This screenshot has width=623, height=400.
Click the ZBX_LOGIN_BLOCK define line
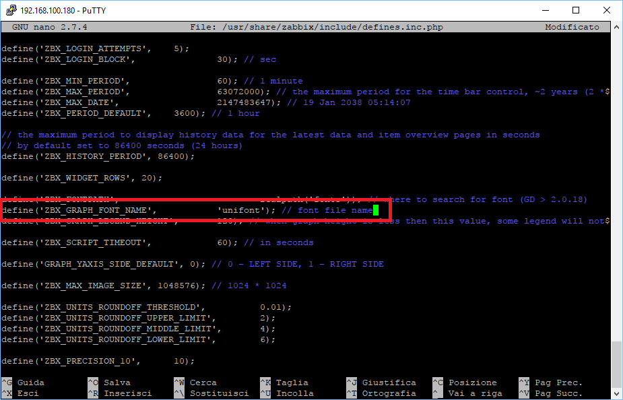139,59
